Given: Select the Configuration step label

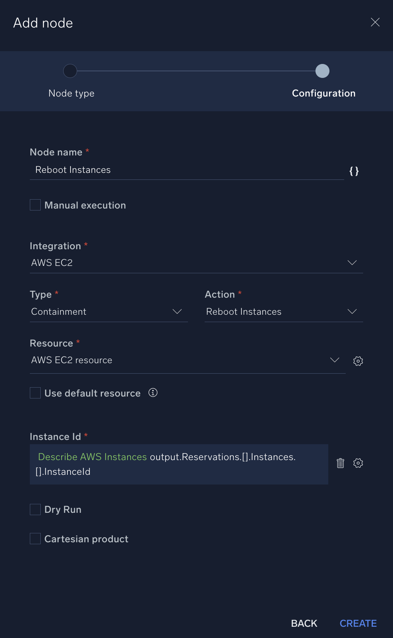Looking at the screenshot, I should click(x=323, y=93).
